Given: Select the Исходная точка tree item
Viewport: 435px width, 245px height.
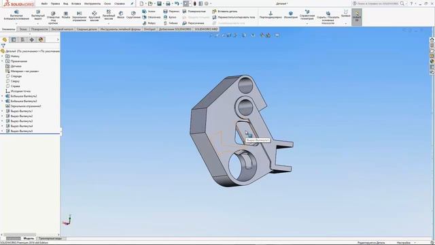Looking at the screenshot, I should tap(18, 91).
